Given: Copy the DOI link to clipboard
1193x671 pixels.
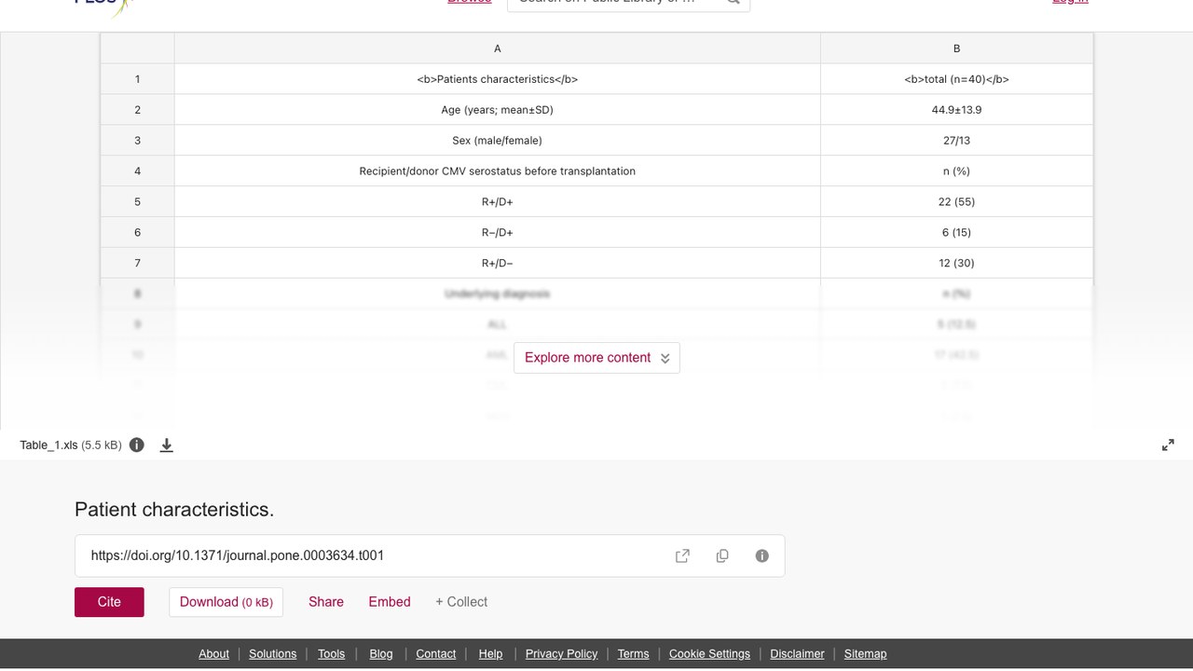Looking at the screenshot, I should tap(722, 555).
